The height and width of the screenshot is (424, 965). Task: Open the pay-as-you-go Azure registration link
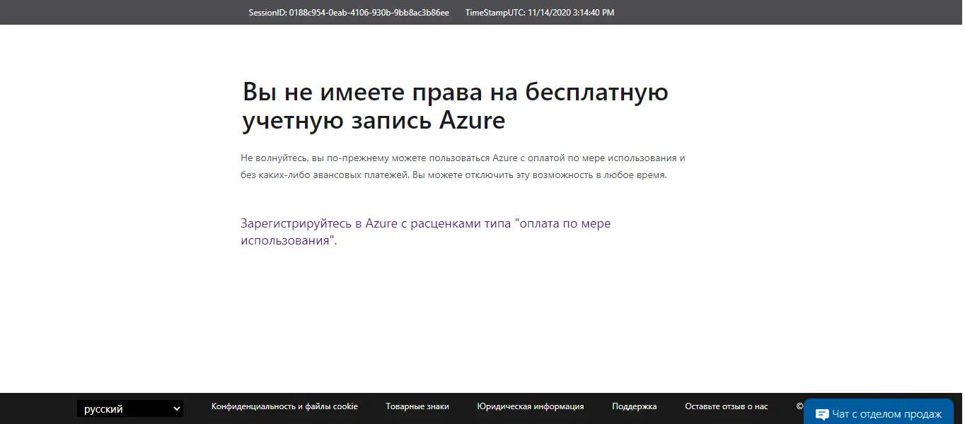pyautogui.click(x=425, y=232)
